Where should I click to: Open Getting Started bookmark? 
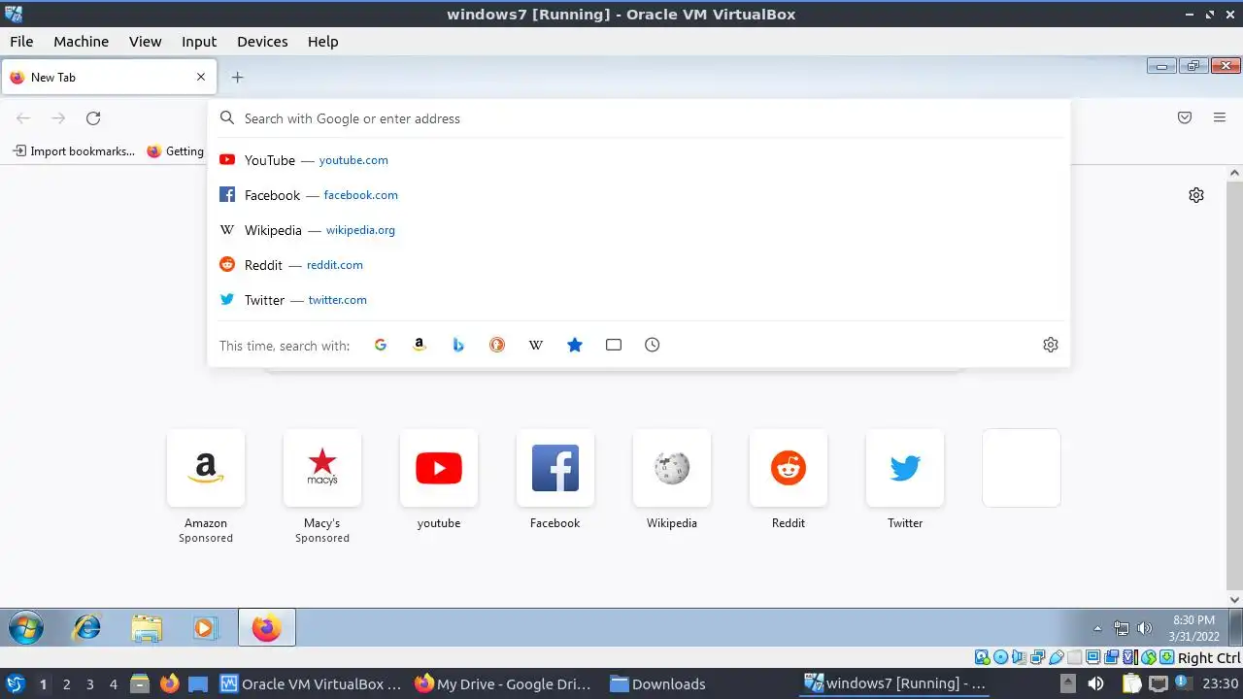click(175, 151)
